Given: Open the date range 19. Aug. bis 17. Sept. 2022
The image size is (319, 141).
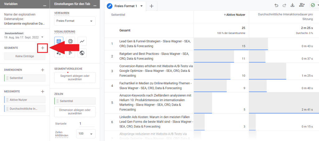Looking at the screenshot, I should point(24,37).
